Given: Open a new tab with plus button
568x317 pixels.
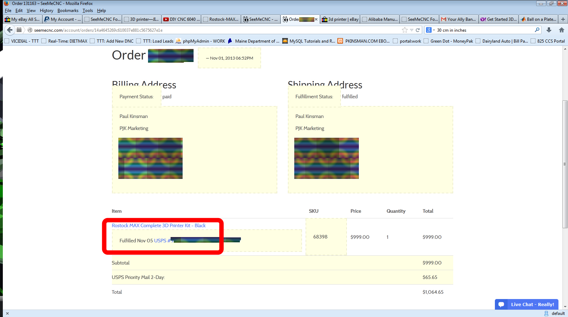Looking at the screenshot, I should pos(563,19).
